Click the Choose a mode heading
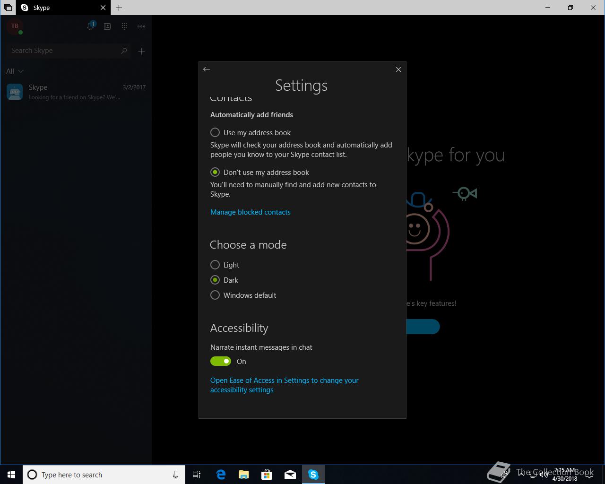The width and height of the screenshot is (605, 484). 248,245
